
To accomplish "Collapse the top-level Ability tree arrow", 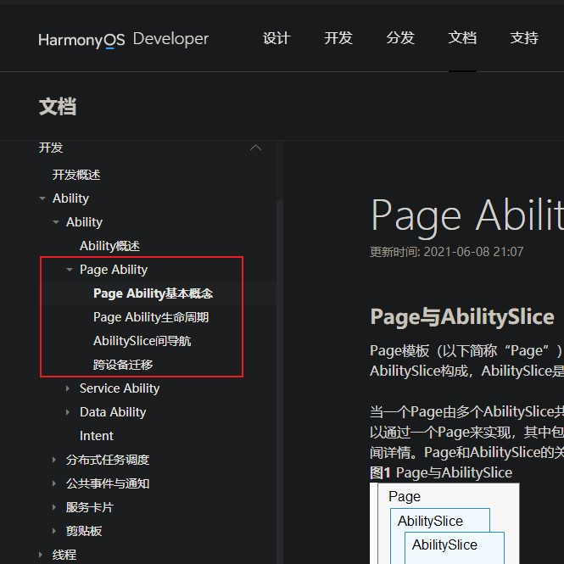I will (42, 198).
